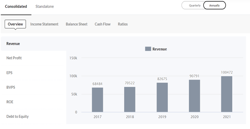
Task: Show the Cash Flow tab
Action: click(102, 24)
